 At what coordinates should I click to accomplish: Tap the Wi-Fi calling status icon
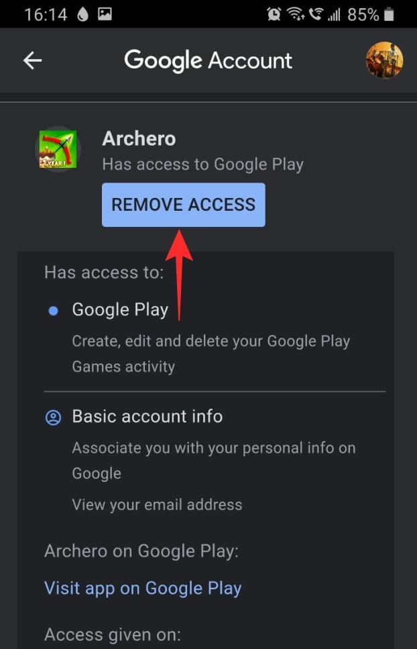coord(316,15)
